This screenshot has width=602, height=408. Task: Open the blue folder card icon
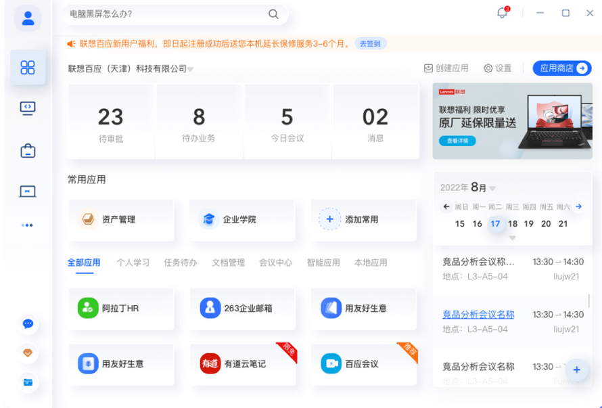[x=28, y=382]
